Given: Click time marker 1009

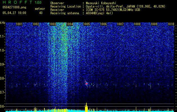Looking at the screenshot, I should point(154,24).
